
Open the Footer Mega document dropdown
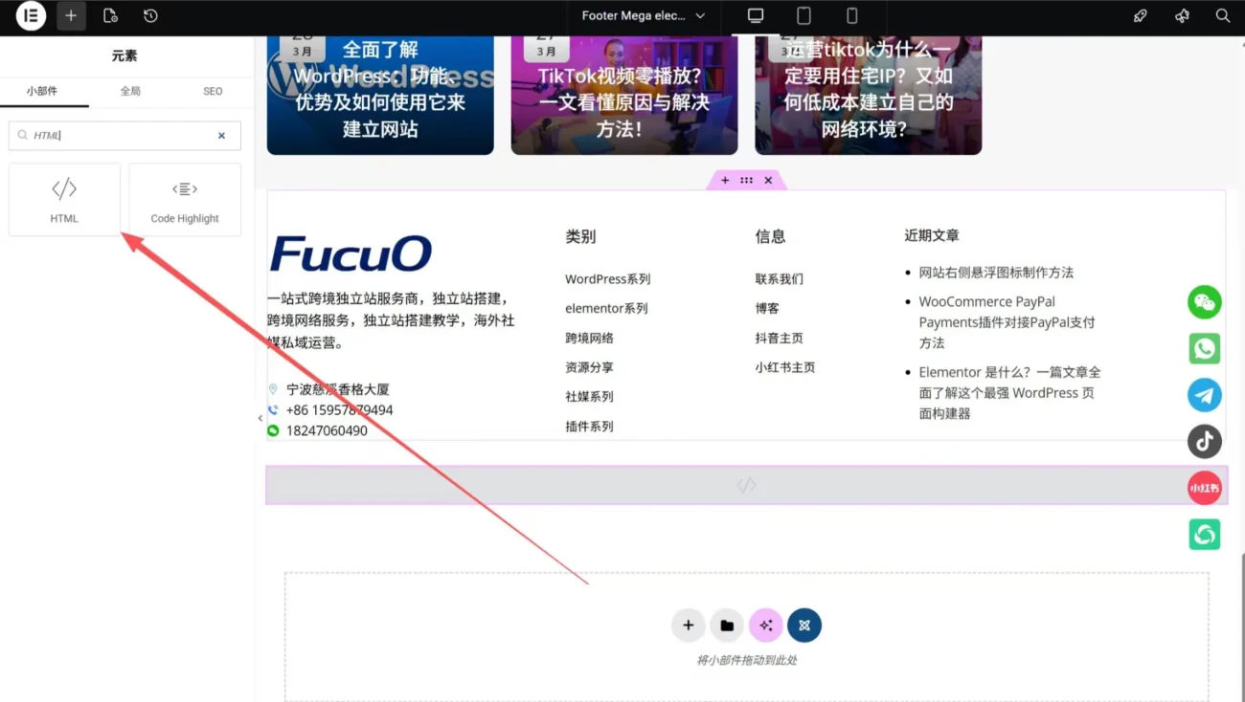click(644, 16)
